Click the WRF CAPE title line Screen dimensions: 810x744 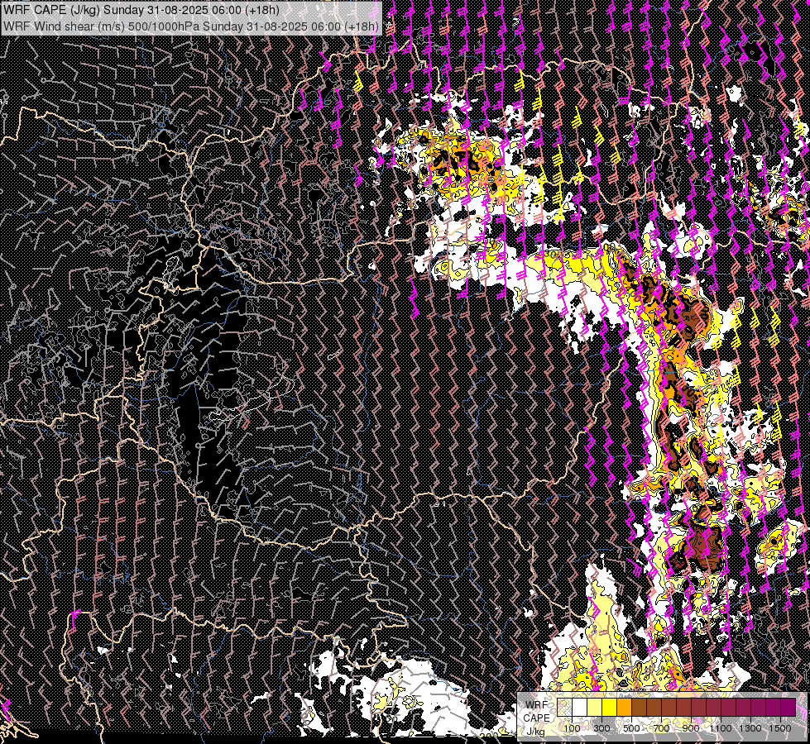click(142, 10)
